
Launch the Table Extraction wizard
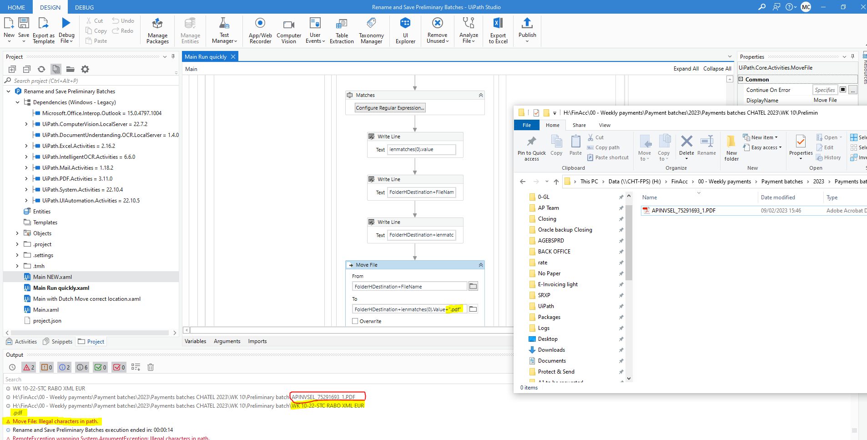[x=342, y=30]
